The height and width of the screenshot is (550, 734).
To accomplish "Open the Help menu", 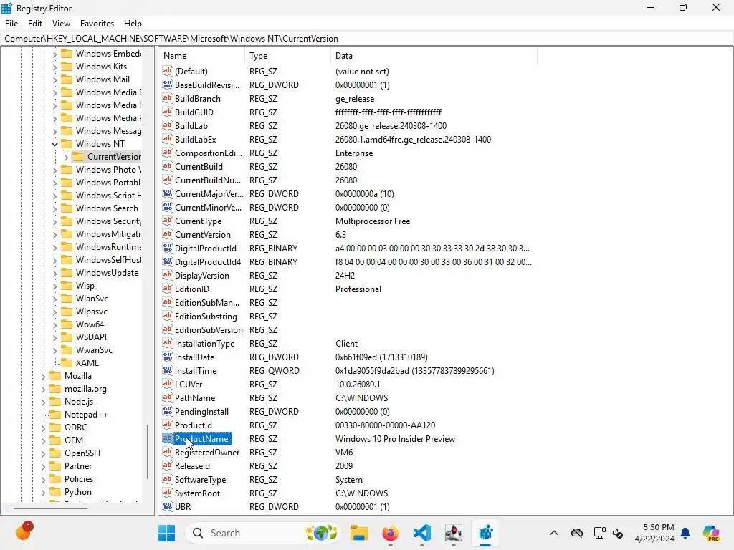I will click(133, 24).
